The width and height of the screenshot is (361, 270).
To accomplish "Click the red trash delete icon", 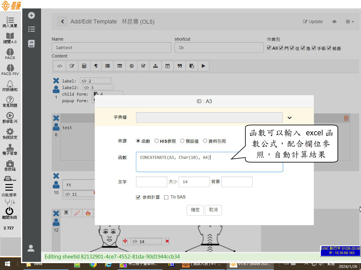I will [x=346, y=118].
